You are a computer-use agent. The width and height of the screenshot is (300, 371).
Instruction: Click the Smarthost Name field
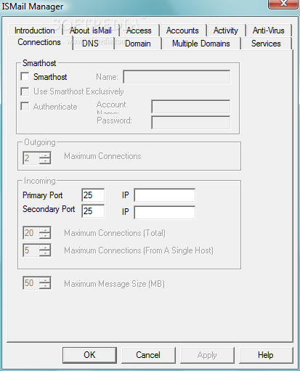(177, 77)
